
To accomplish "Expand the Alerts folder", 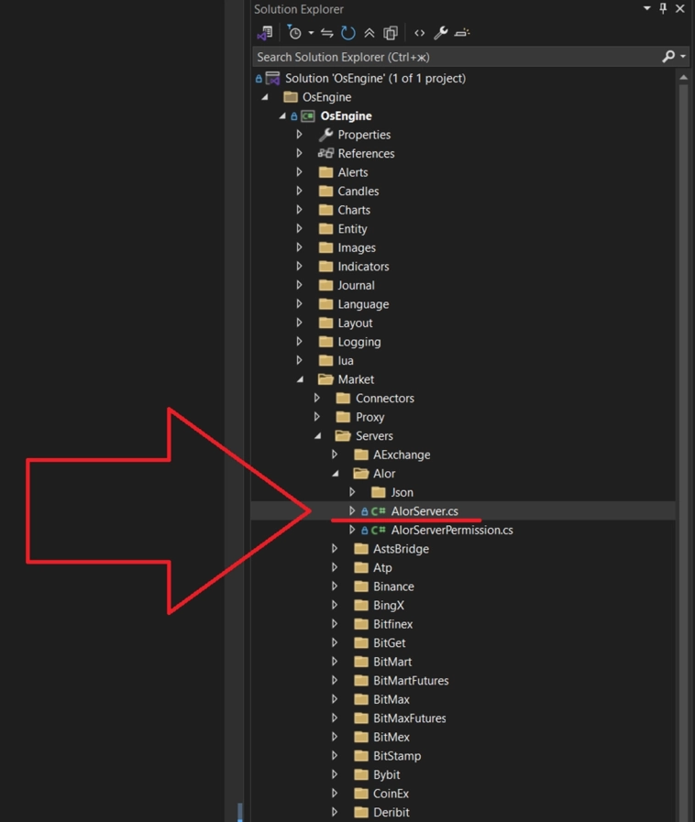I will (300, 172).
